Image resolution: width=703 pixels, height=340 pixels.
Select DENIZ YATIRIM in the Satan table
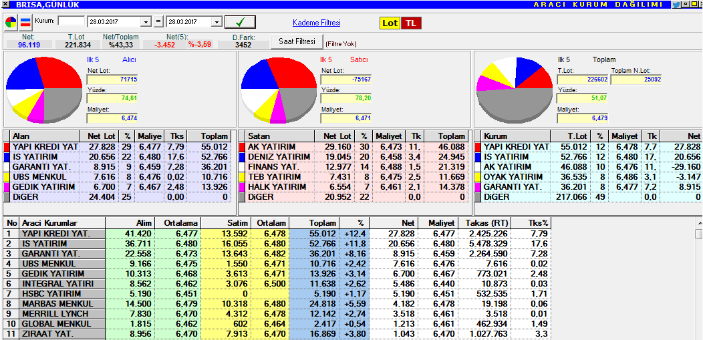point(279,157)
